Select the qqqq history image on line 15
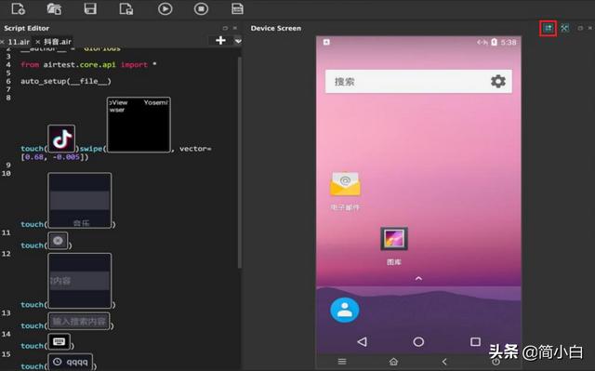 (x=71, y=362)
